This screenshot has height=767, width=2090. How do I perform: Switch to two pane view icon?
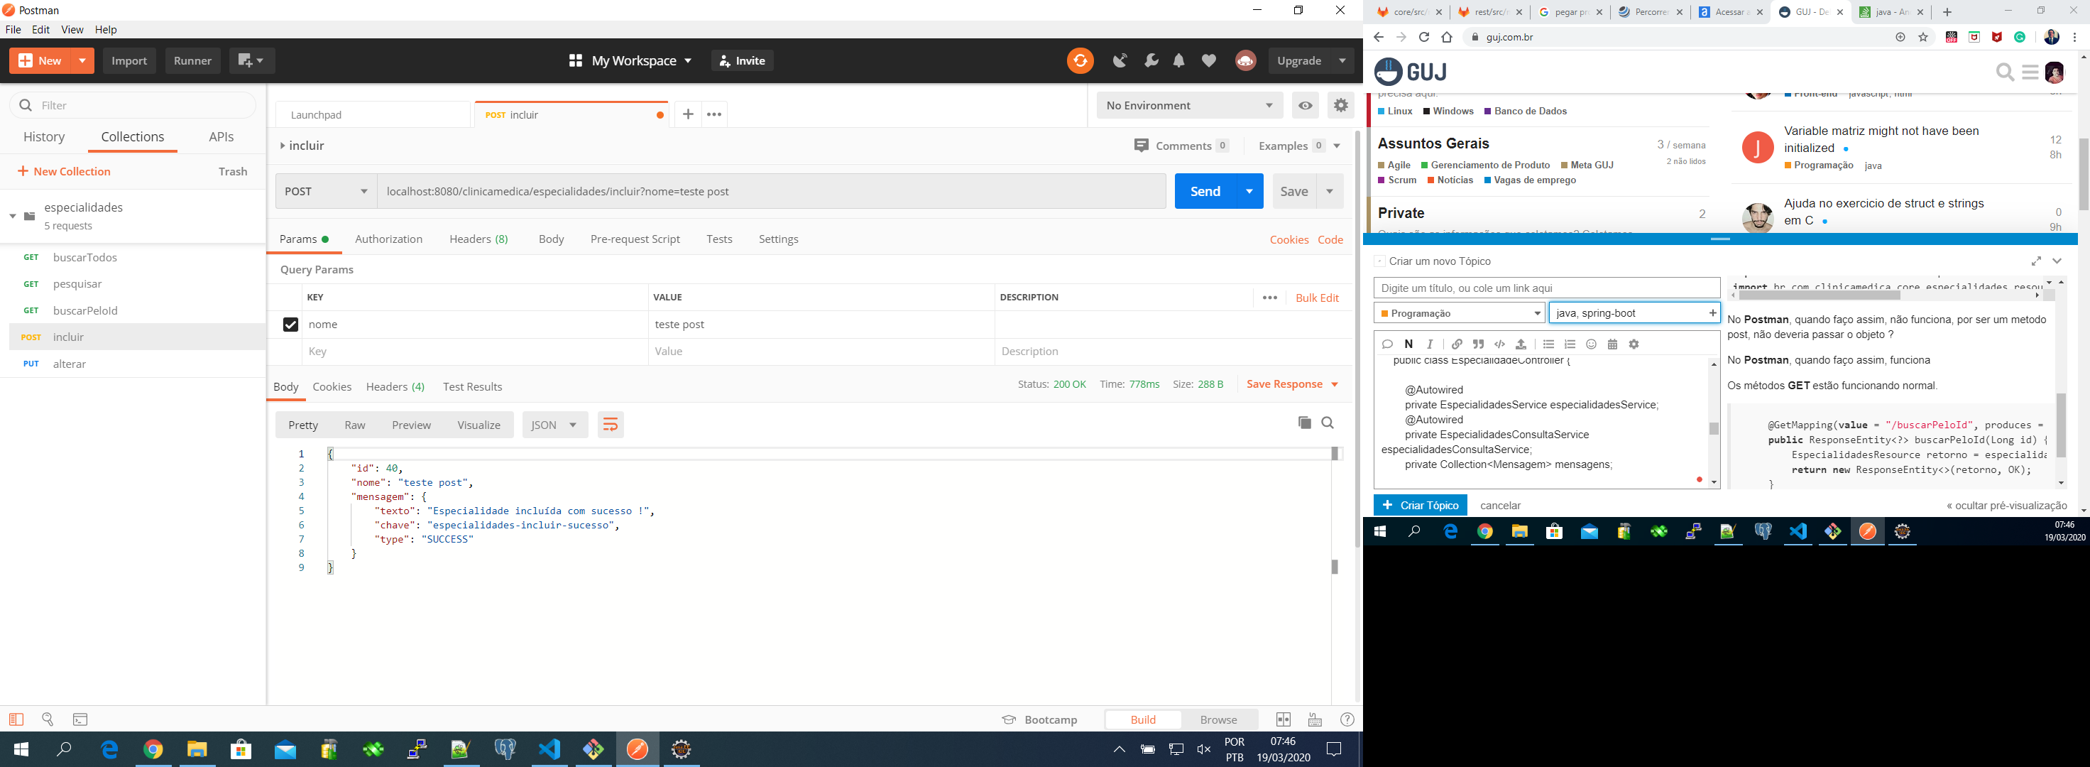pos(1284,720)
